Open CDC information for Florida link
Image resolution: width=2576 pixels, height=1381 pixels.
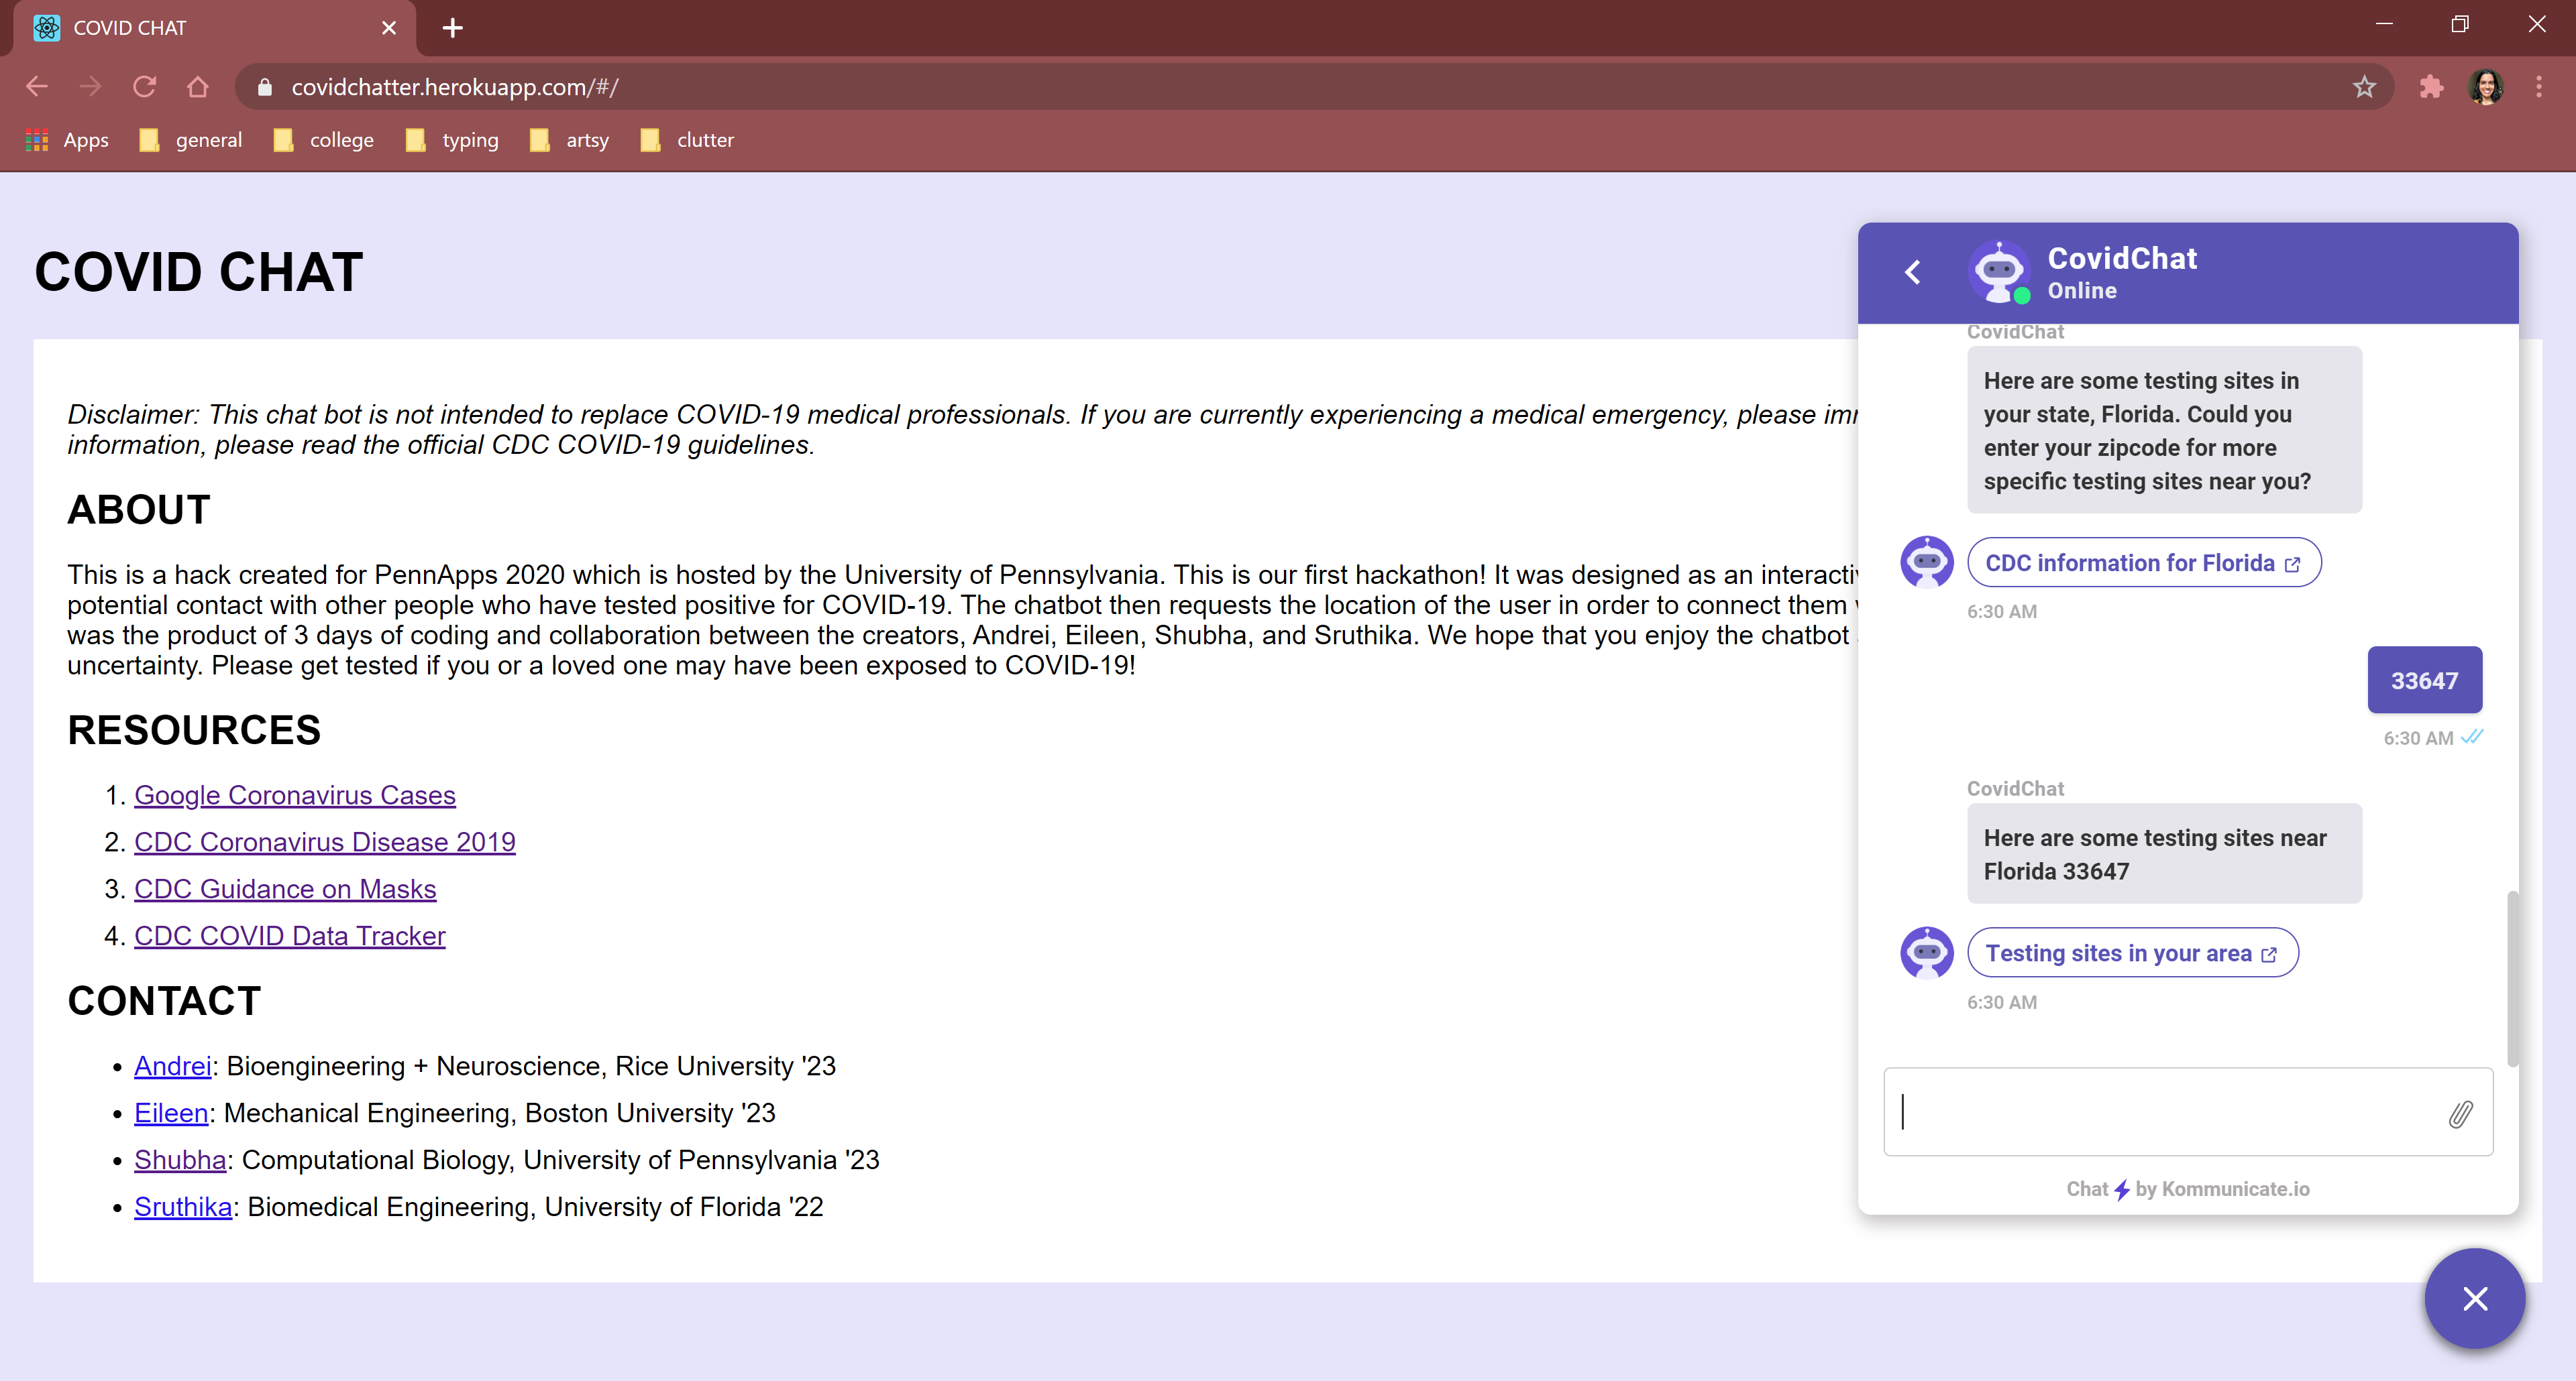[x=2142, y=562]
